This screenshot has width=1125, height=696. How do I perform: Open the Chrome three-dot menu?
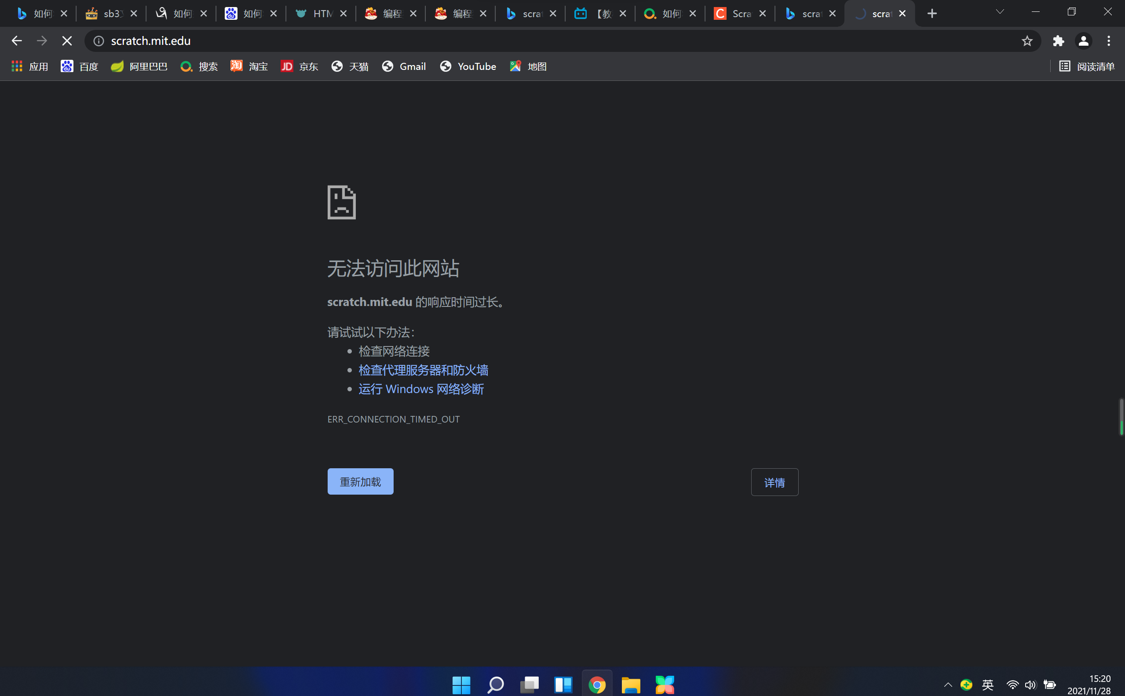(1109, 41)
